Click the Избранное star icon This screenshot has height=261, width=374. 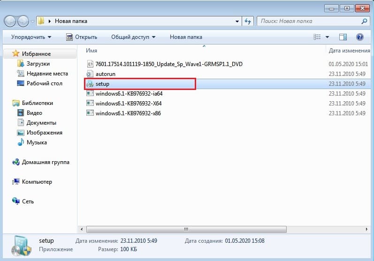click(x=16, y=53)
